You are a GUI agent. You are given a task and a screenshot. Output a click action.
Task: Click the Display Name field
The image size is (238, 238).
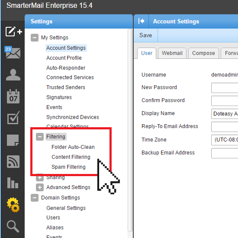(x=225, y=114)
